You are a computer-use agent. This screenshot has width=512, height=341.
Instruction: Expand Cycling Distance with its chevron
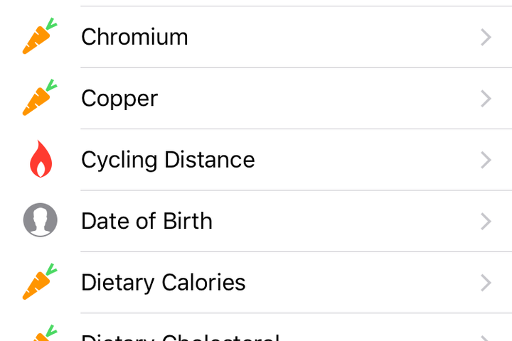point(486,160)
